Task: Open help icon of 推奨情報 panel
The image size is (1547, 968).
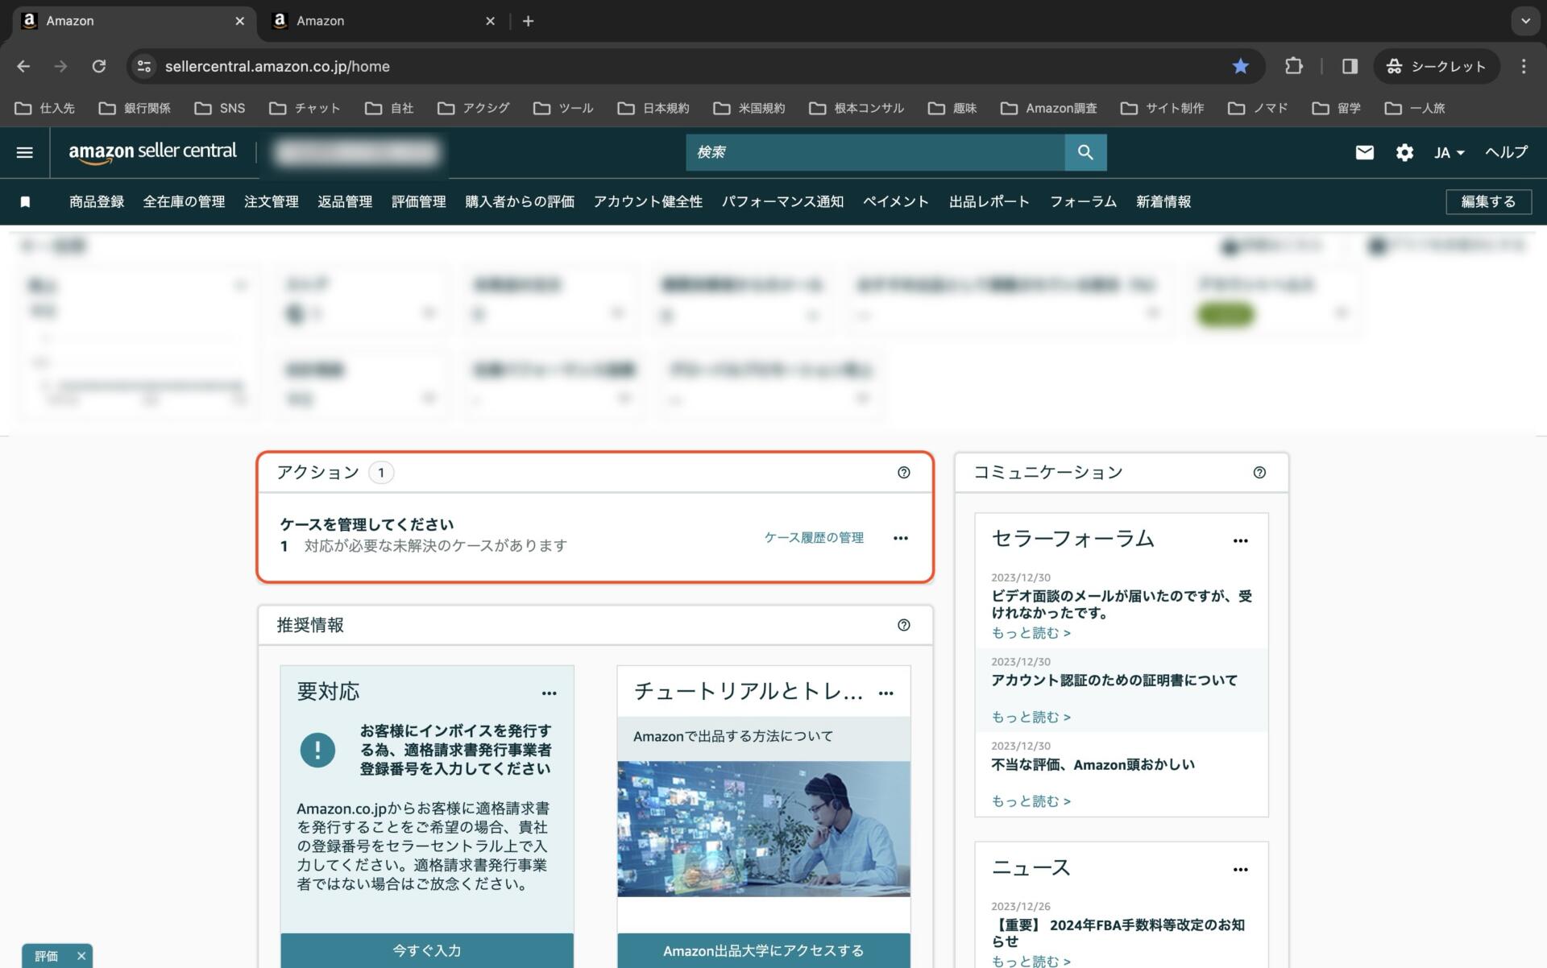Action: [x=904, y=625]
